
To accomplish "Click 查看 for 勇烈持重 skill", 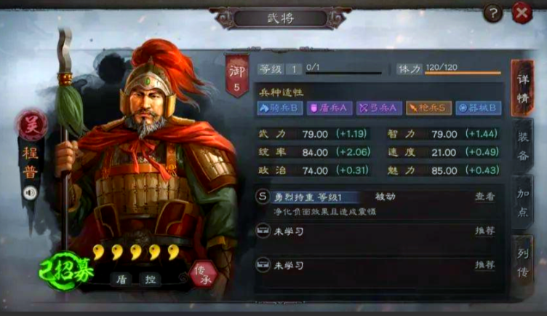I will (485, 197).
